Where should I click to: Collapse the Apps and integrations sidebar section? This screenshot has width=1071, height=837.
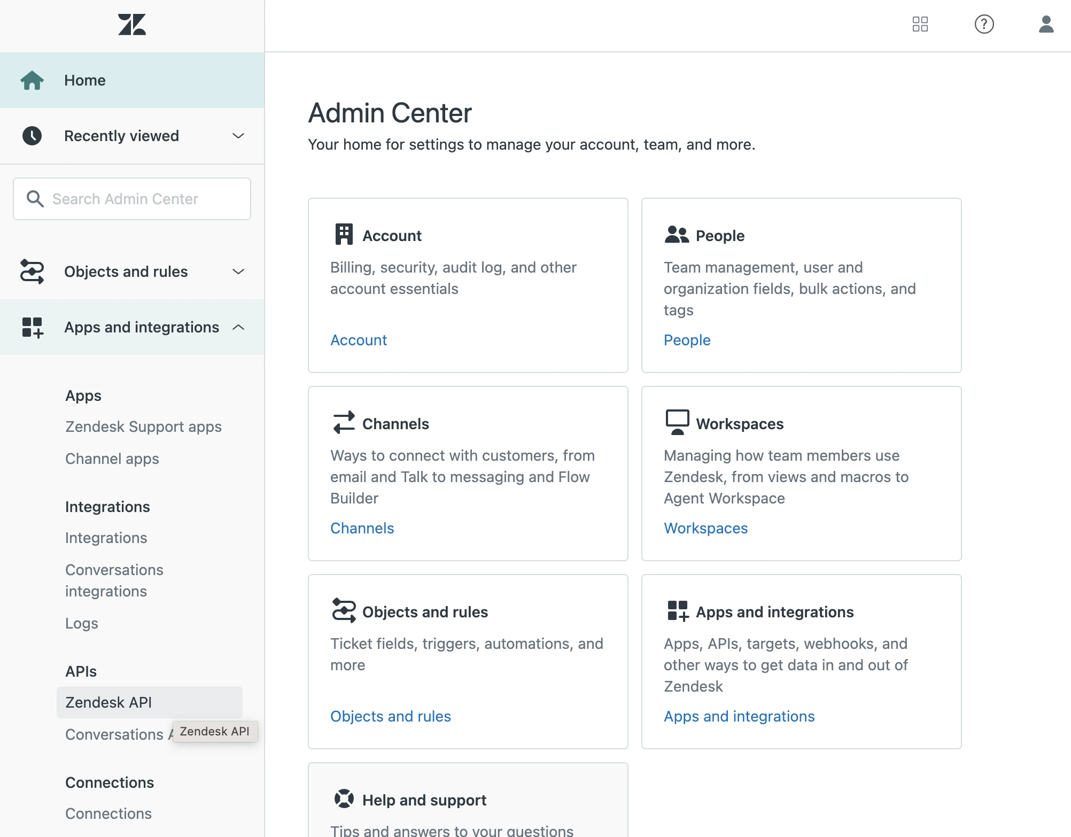(239, 327)
